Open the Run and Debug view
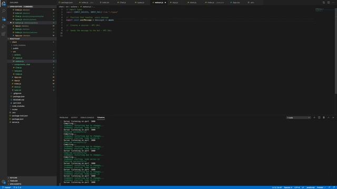 tap(4, 26)
